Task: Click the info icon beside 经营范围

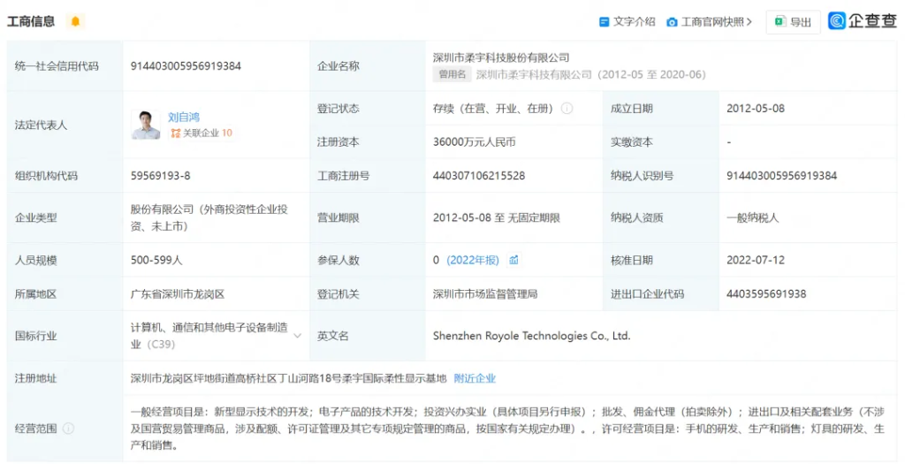Action: 69,429
